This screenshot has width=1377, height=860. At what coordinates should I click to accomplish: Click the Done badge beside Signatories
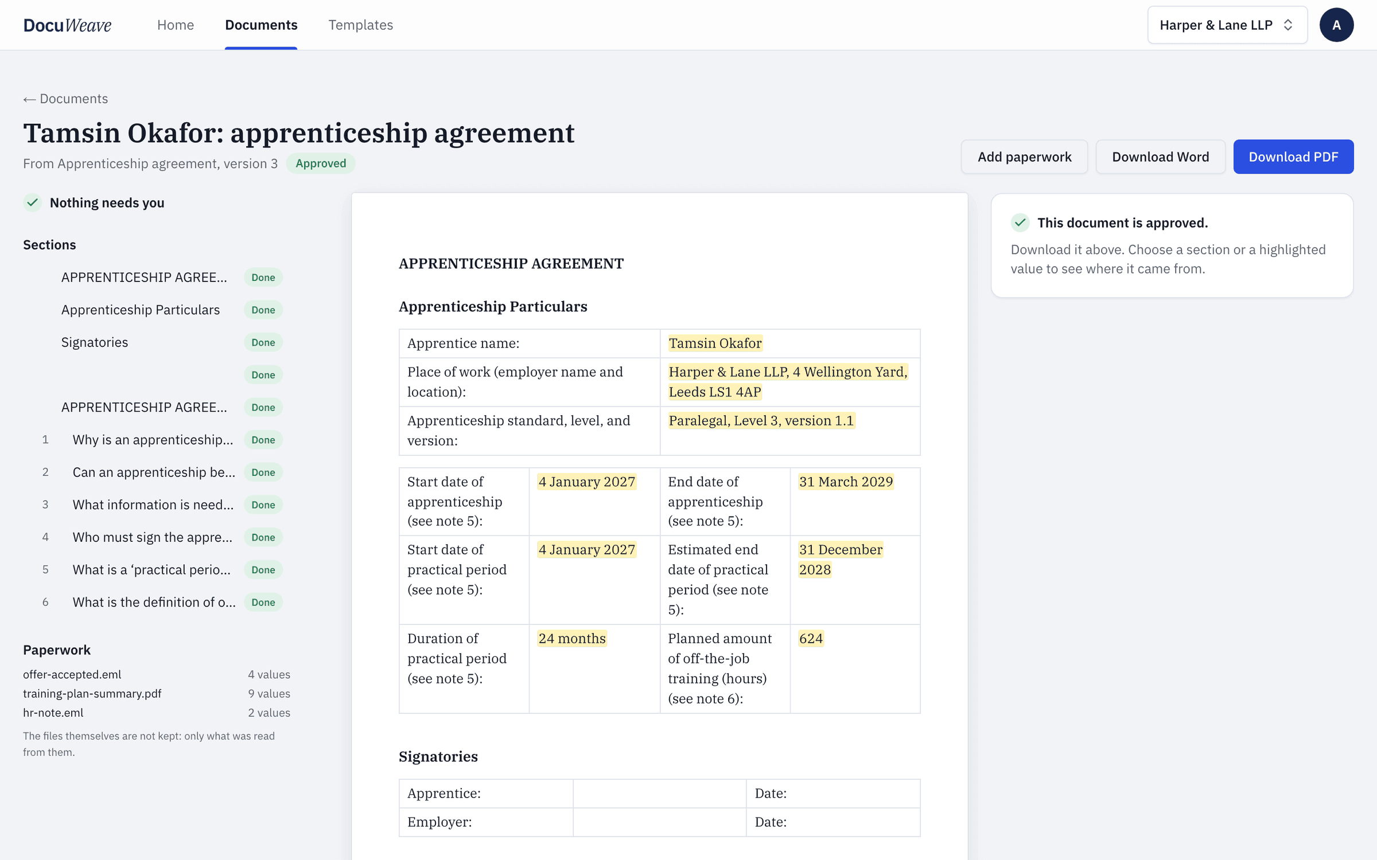(x=263, y=342)
